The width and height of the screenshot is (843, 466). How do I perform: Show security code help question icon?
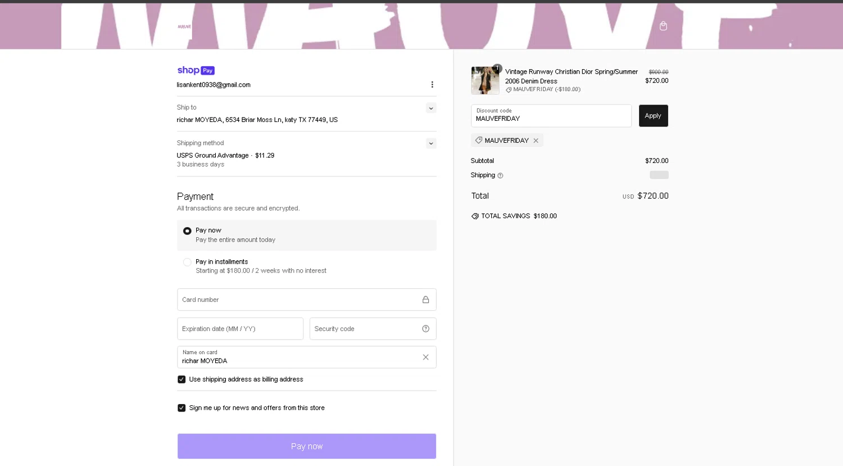click(x=425, y=329)
